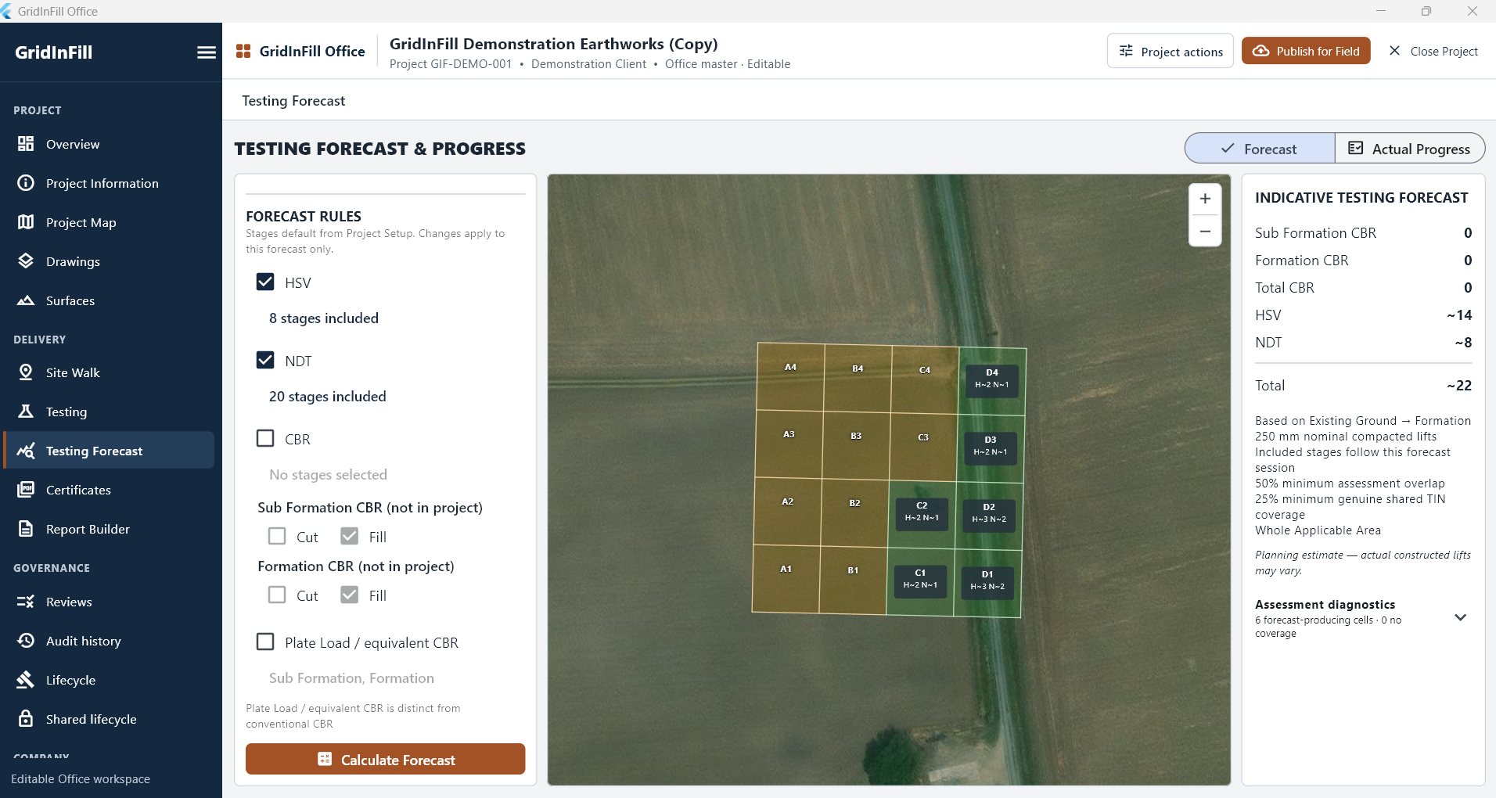
Task: Switch to Actual Progress view
Action: pos(1410,149)
